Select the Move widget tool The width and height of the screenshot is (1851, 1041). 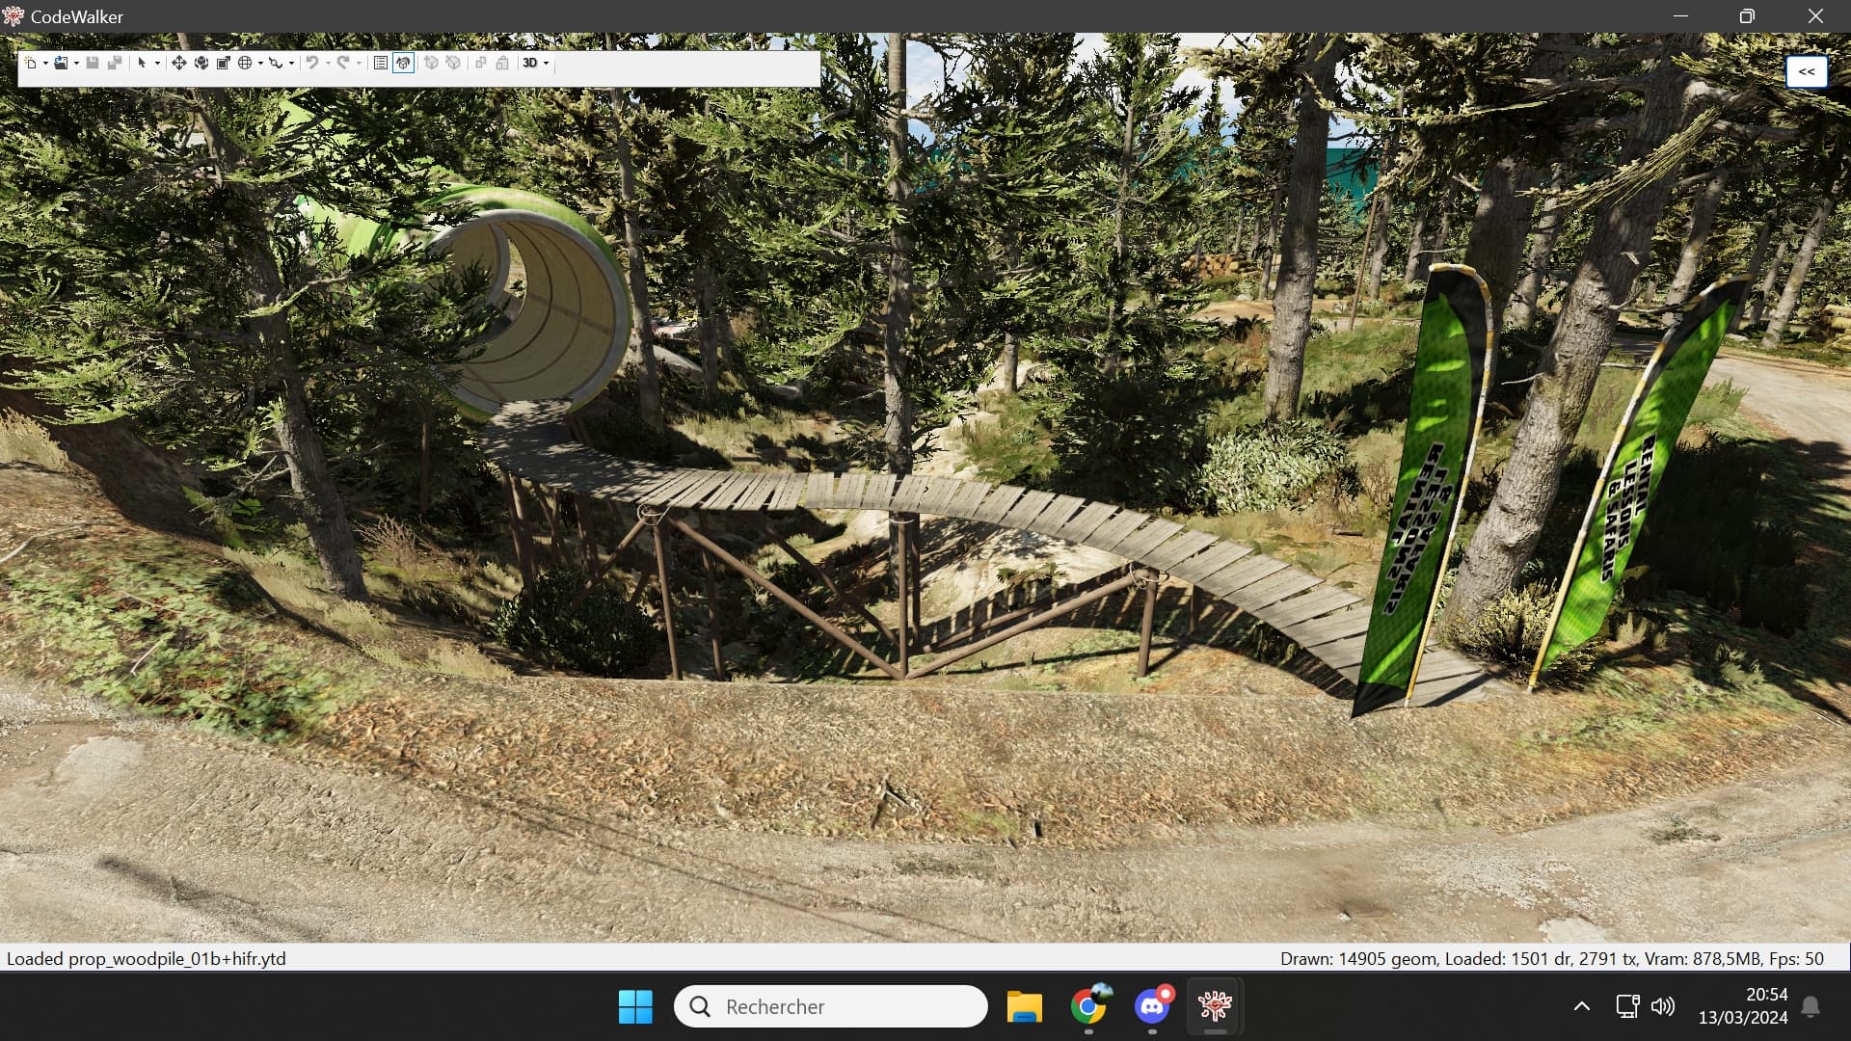click(x=179, y=64)
